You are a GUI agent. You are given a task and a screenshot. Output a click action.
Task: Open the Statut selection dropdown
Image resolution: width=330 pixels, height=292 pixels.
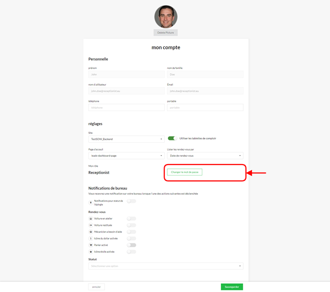coord(166,266)
